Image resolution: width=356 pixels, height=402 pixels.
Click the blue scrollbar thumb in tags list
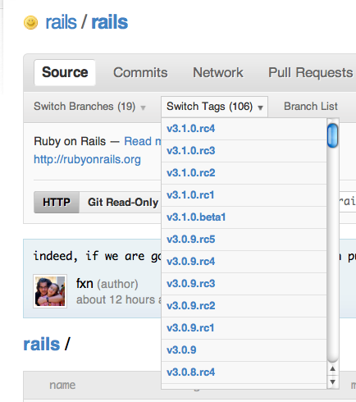click(x=332, y=135)
